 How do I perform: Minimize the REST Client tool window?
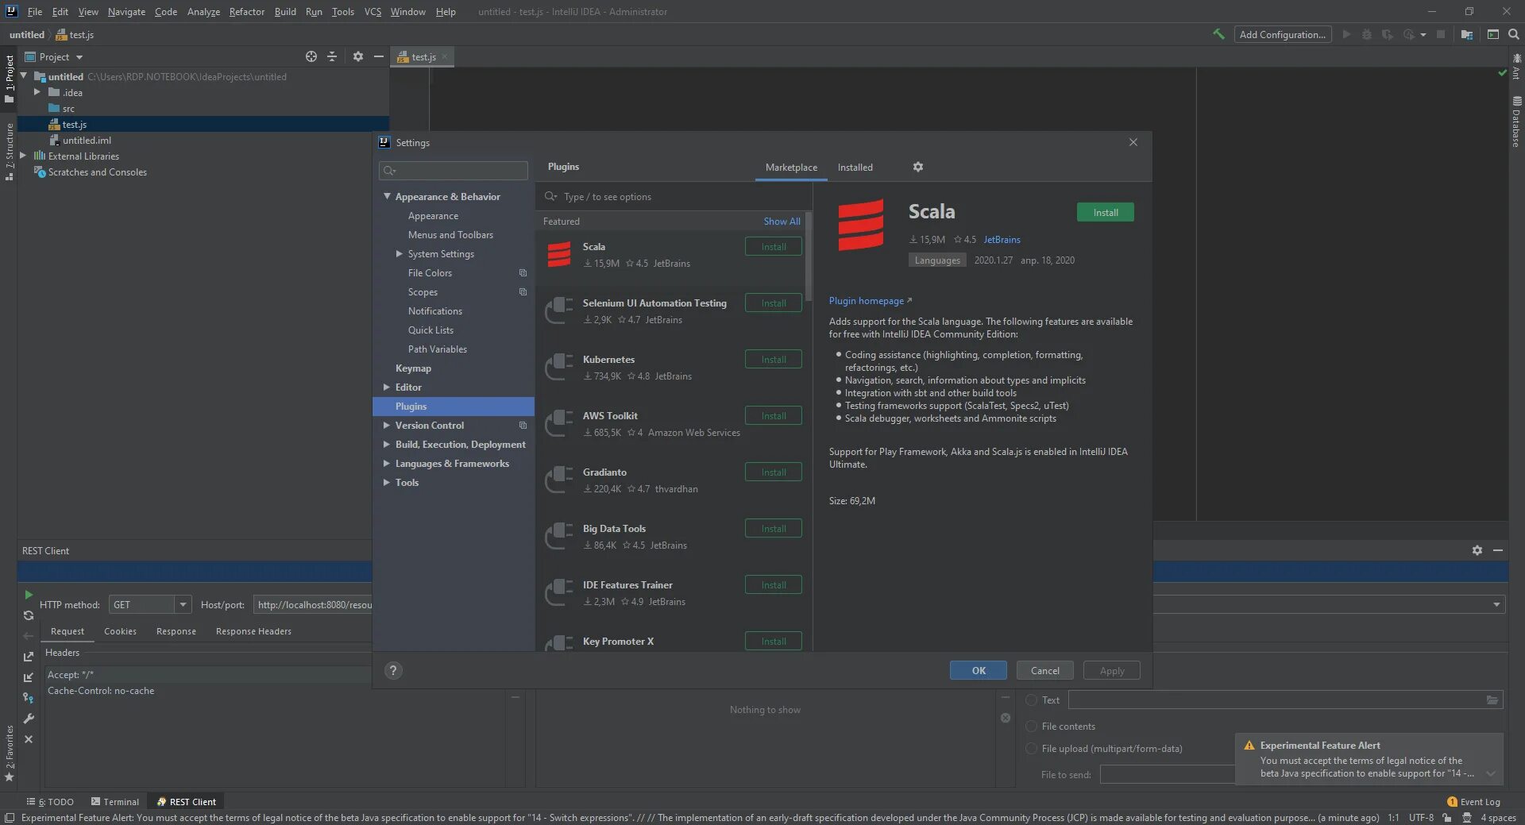(1497, 550)
